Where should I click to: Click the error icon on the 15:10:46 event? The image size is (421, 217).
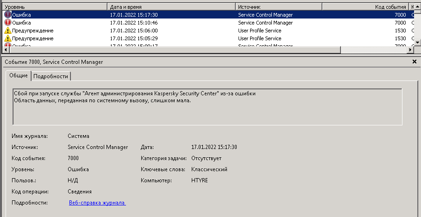(x=8, y=23)
